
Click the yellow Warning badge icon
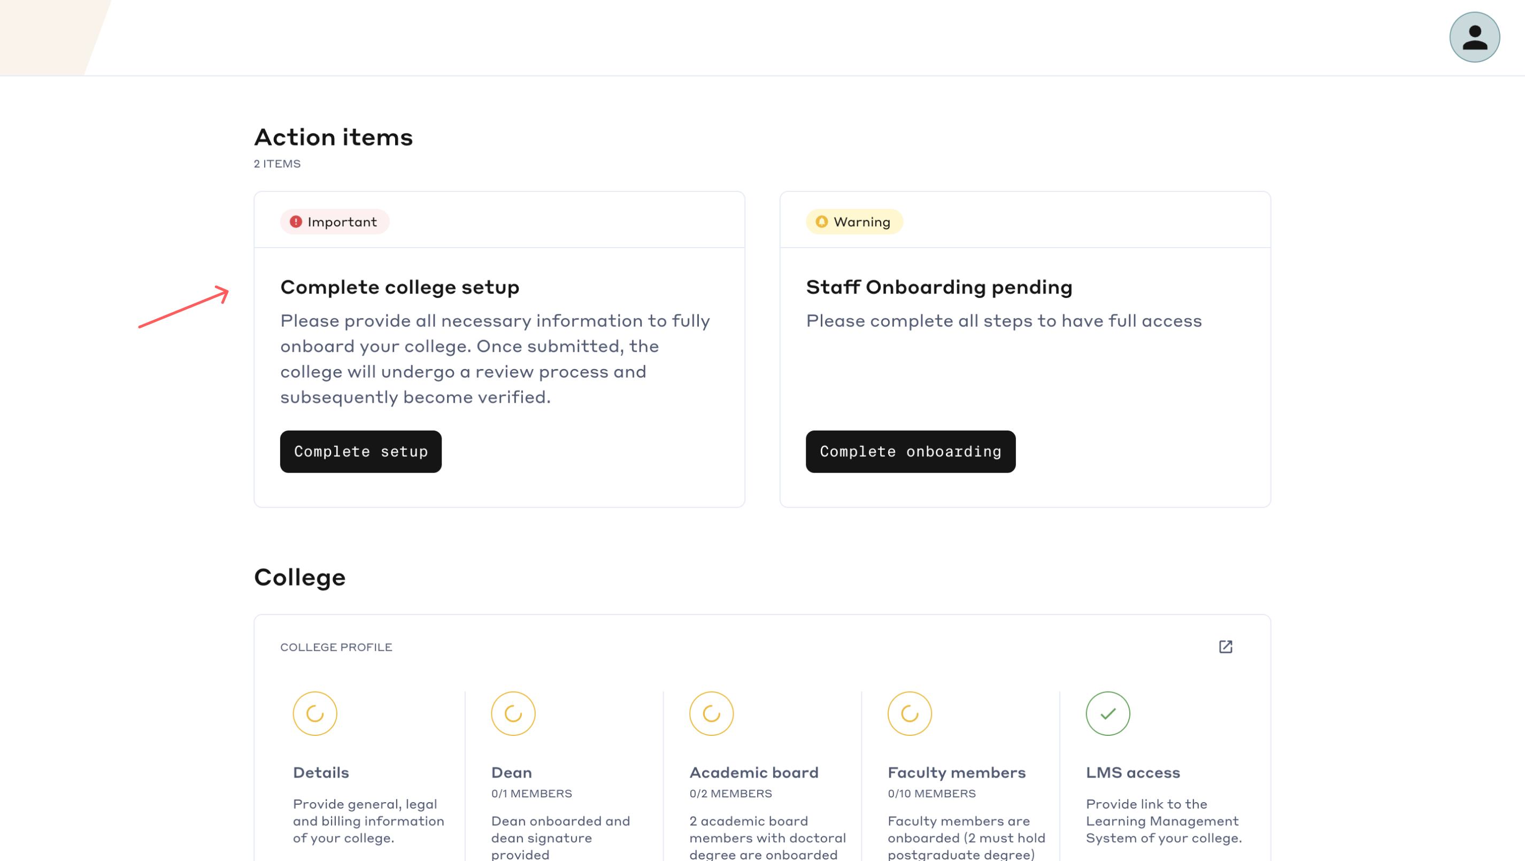pos(822,221)
